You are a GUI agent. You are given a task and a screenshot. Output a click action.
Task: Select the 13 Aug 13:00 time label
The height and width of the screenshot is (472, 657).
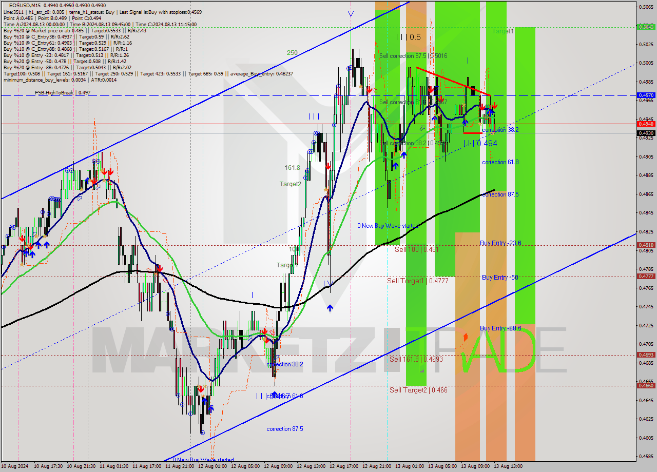508,466
